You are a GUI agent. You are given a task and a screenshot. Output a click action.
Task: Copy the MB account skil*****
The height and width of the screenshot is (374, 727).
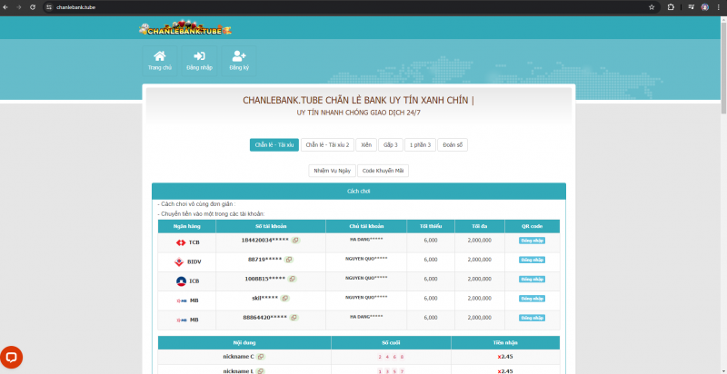coord(285,298)
